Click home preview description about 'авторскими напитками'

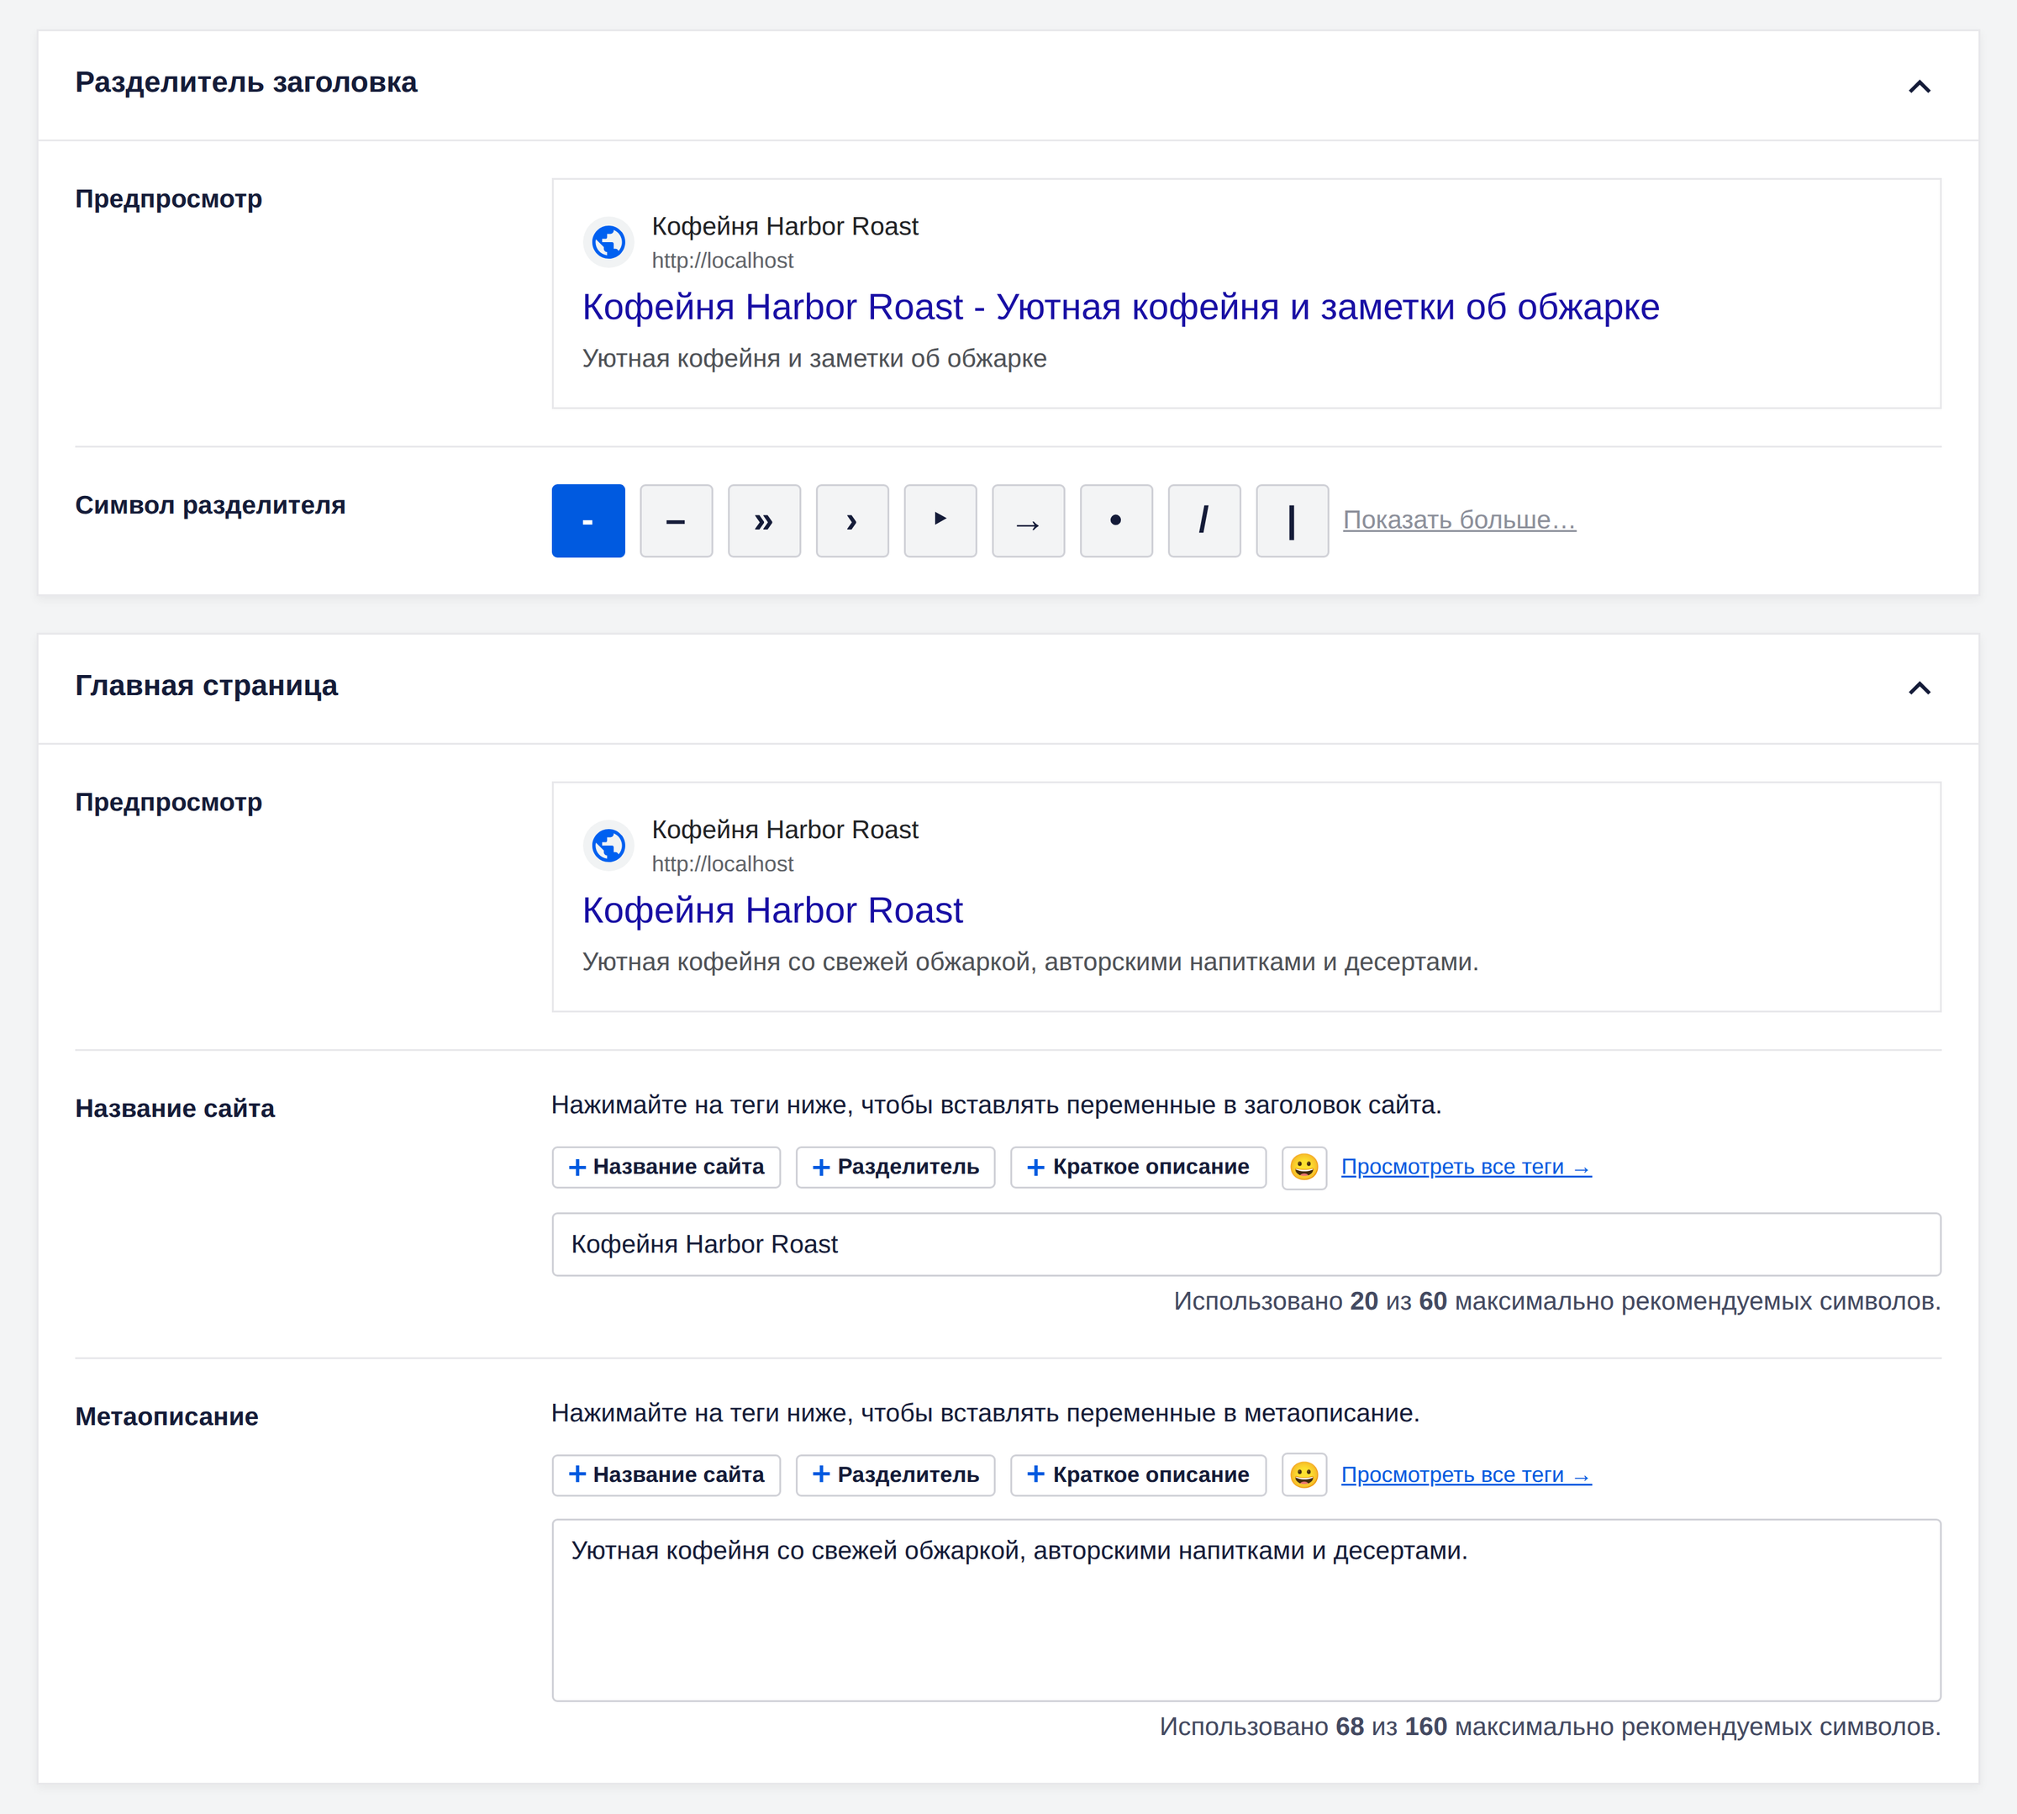pyautogui.click(x=1030, y=962)
